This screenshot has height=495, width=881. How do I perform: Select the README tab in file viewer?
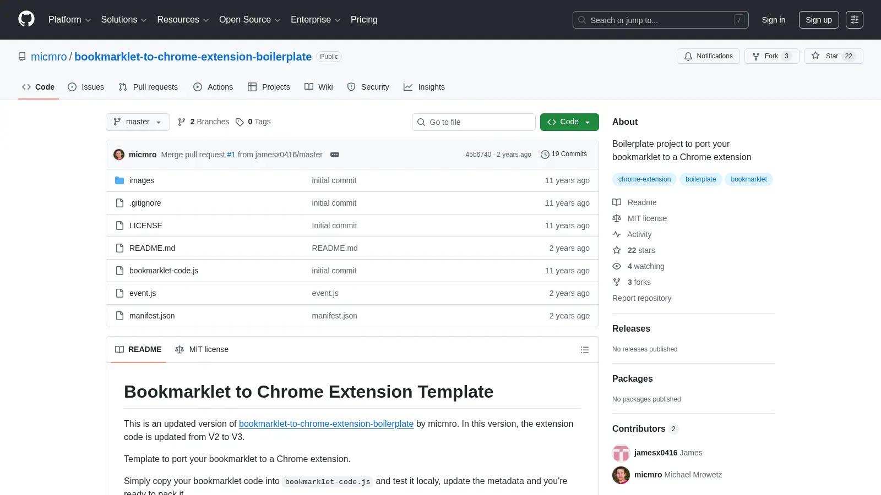click(138, 350)
